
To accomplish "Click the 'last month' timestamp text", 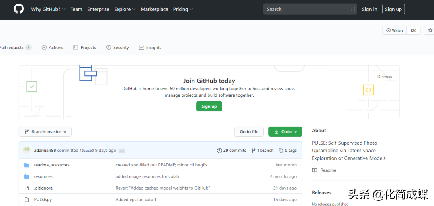I will 286,165.
